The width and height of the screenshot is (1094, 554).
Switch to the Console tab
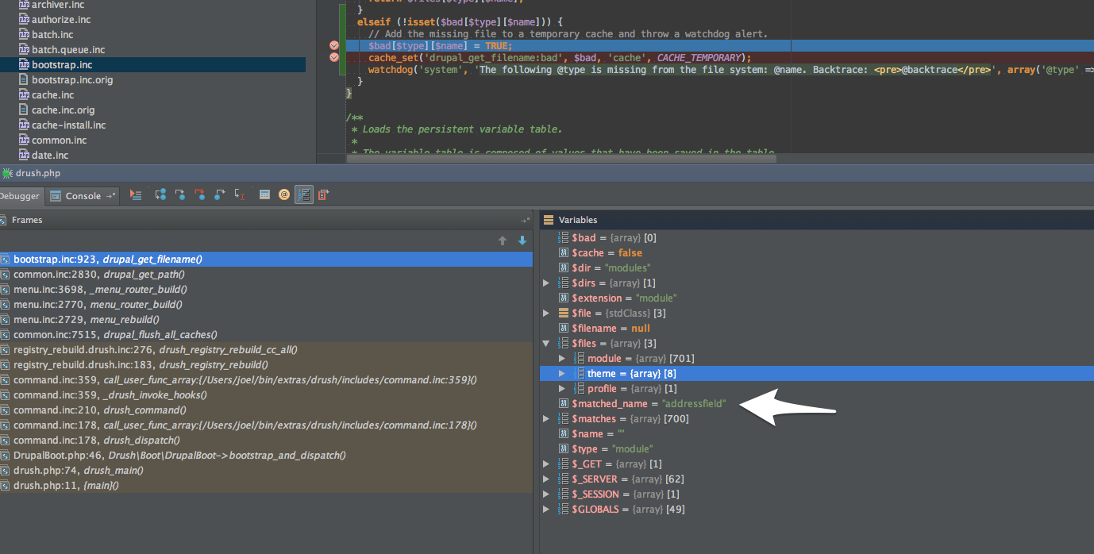[83, 196]
